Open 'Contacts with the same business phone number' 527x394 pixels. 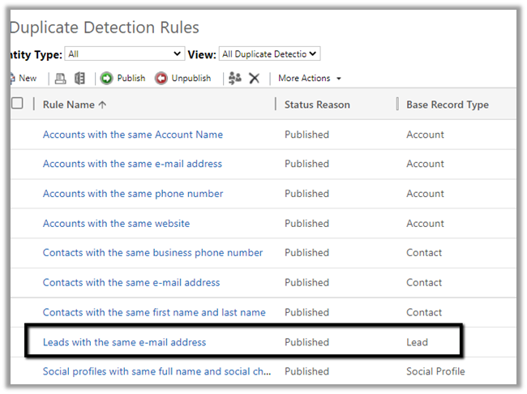click(152, 253)
